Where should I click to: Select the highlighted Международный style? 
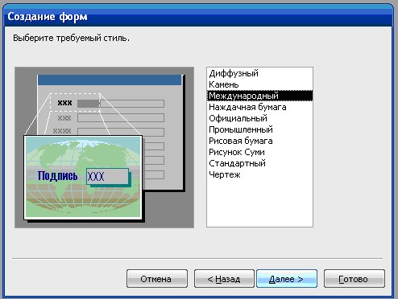click(259, 96)
